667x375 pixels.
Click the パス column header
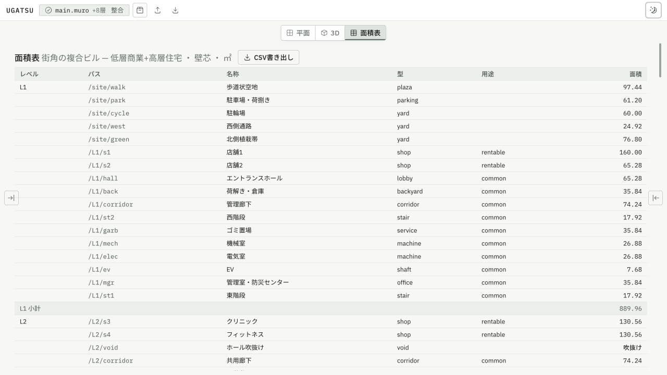click(x=94, y=74)
